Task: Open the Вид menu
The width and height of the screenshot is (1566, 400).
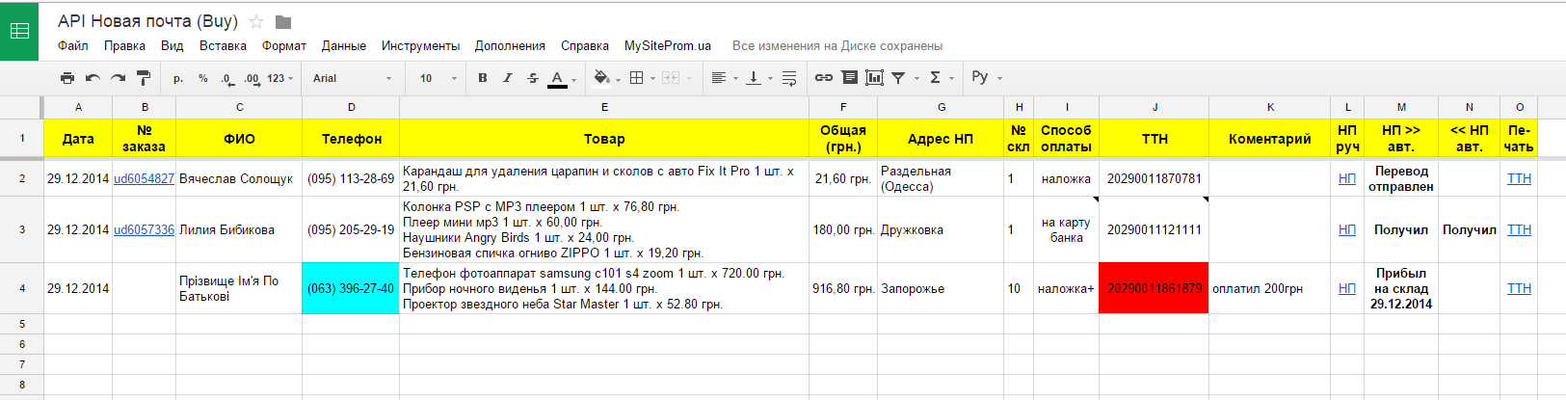Action: pyautogui.click(x=172, y=45)
